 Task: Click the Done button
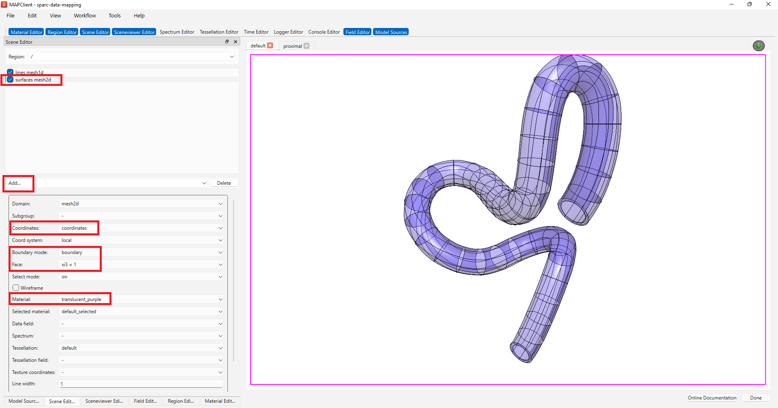click(x=756, y=398)
